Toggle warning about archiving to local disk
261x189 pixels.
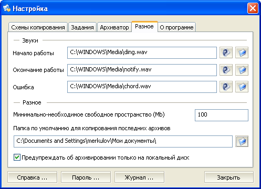(17, 157)
